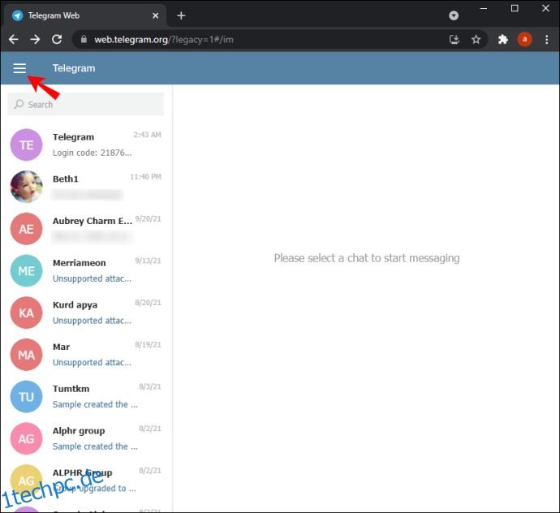The image size is (560, 513).
Task: Select the Telegram Web browser tab
Action: tap(85, 15)
